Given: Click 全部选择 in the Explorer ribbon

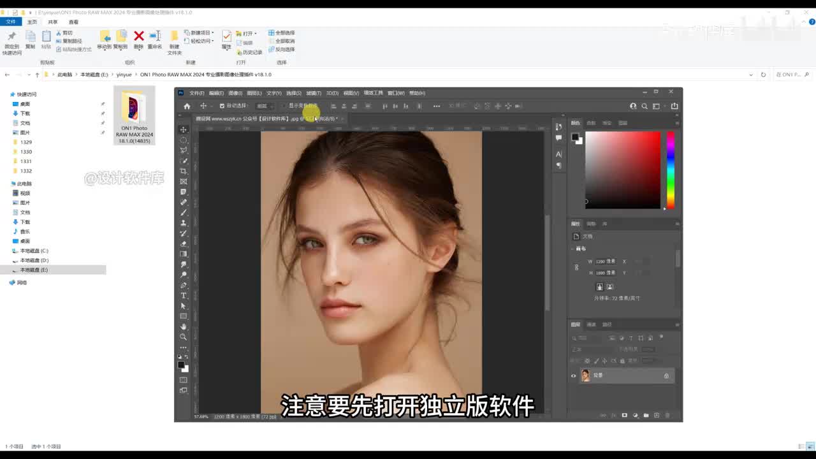Looking at the screenshot, I should (x=281, y=33).
